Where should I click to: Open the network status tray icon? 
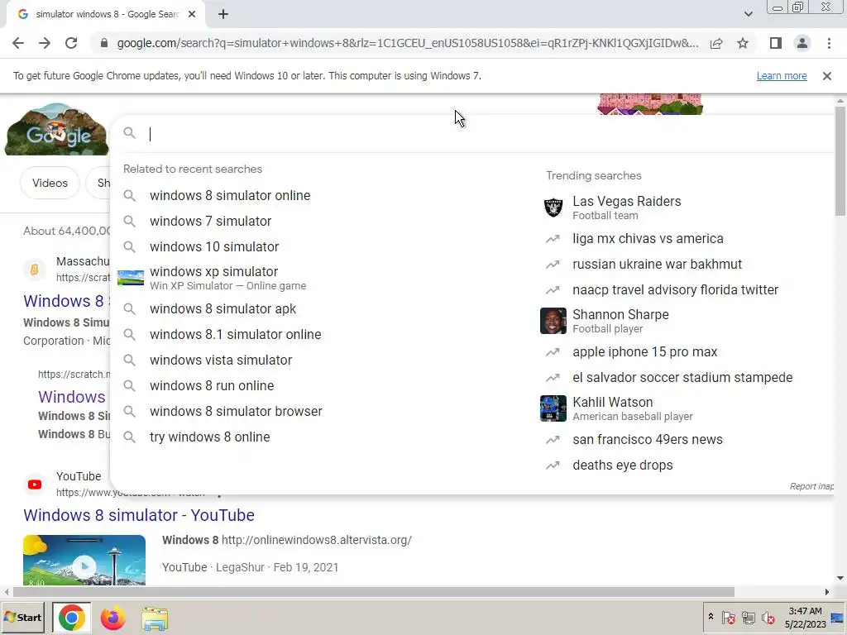[748, 617]
